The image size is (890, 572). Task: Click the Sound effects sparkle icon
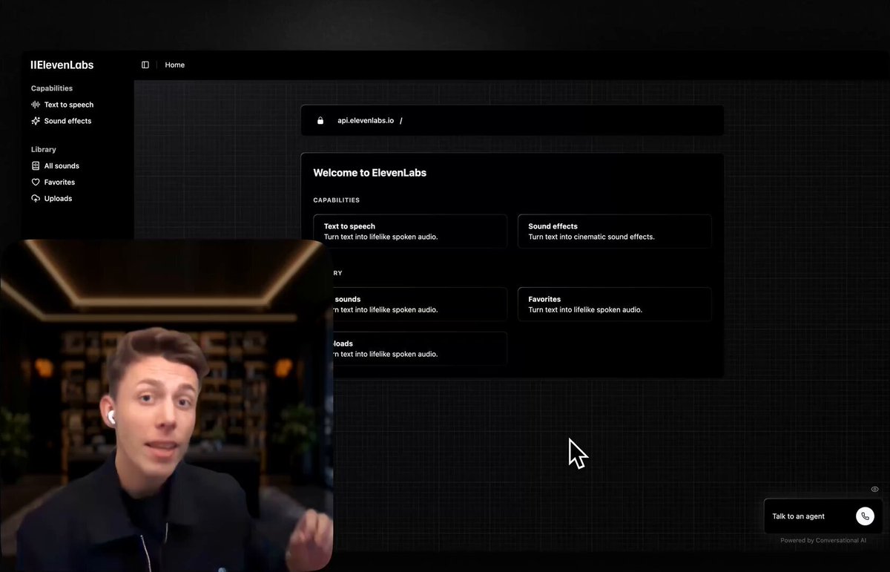pos(36,121)
